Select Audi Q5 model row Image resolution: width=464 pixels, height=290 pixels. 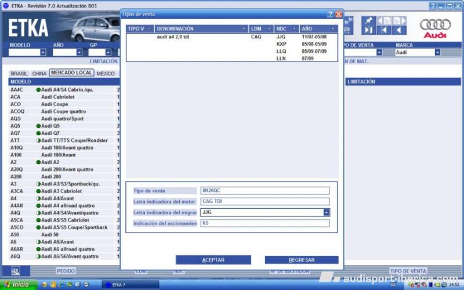tap(64, 126)
